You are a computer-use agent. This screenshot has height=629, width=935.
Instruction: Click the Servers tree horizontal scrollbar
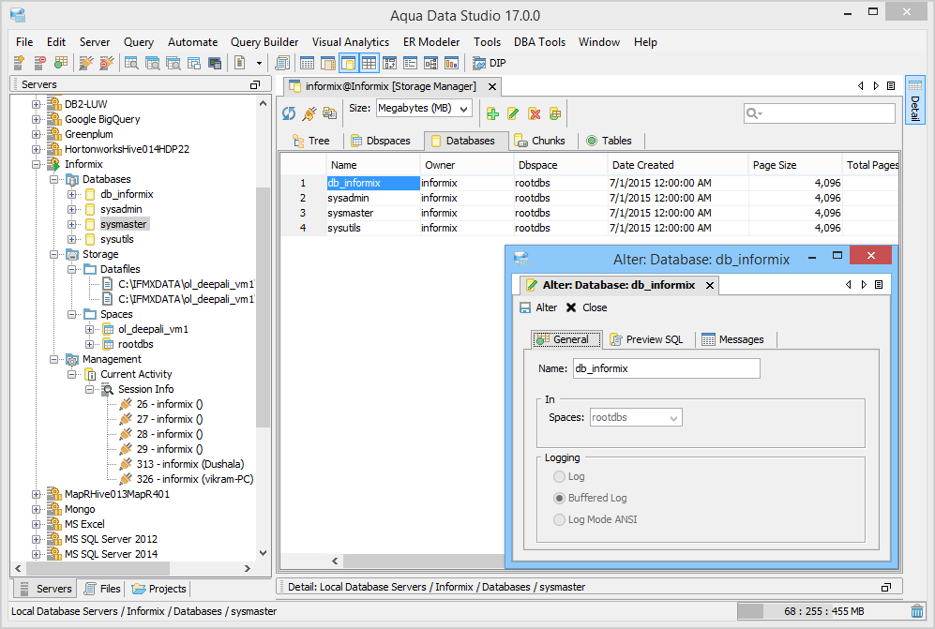click(x=132, y=568)
